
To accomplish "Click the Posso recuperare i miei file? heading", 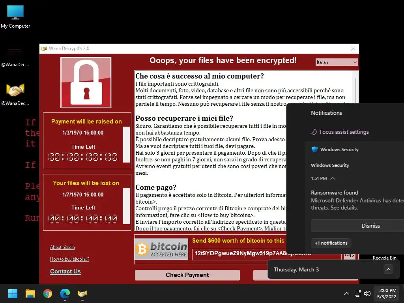I will [184, 118].
